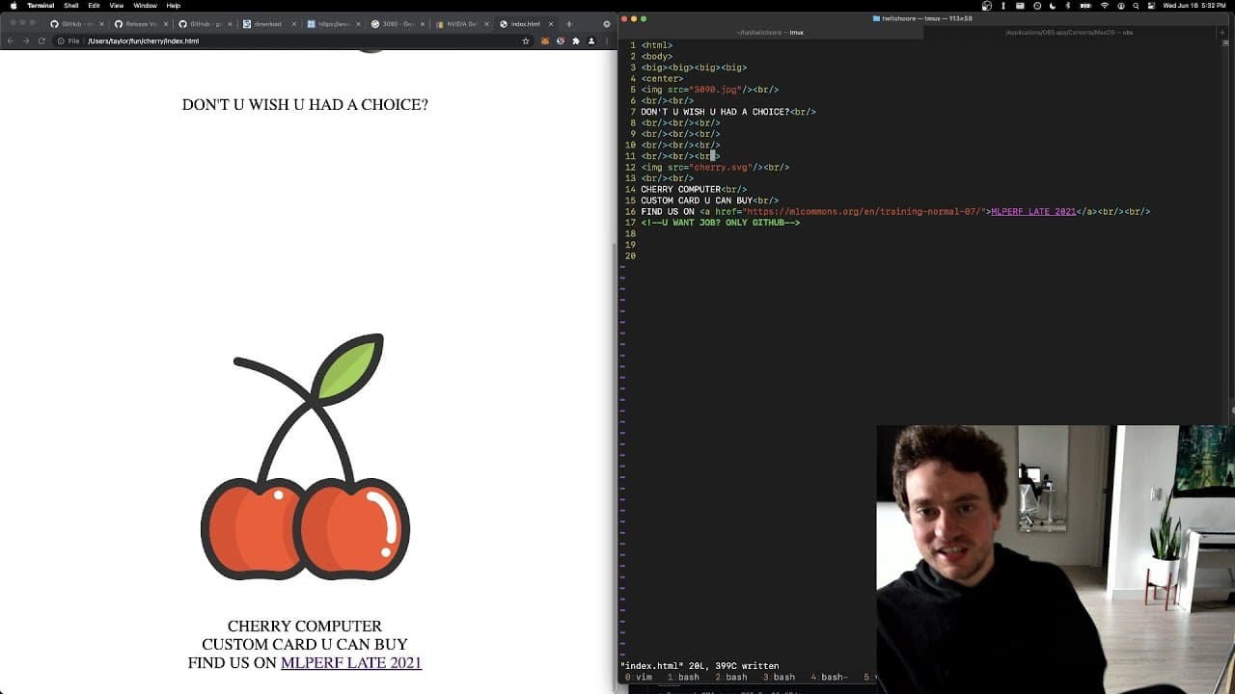Click the <center> tag on line 4
The image size is (1235, 694).
click(x=663, y=79)
